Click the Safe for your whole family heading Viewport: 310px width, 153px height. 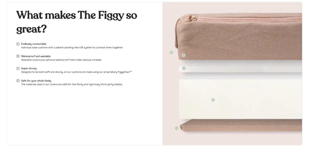pos(36,81)
